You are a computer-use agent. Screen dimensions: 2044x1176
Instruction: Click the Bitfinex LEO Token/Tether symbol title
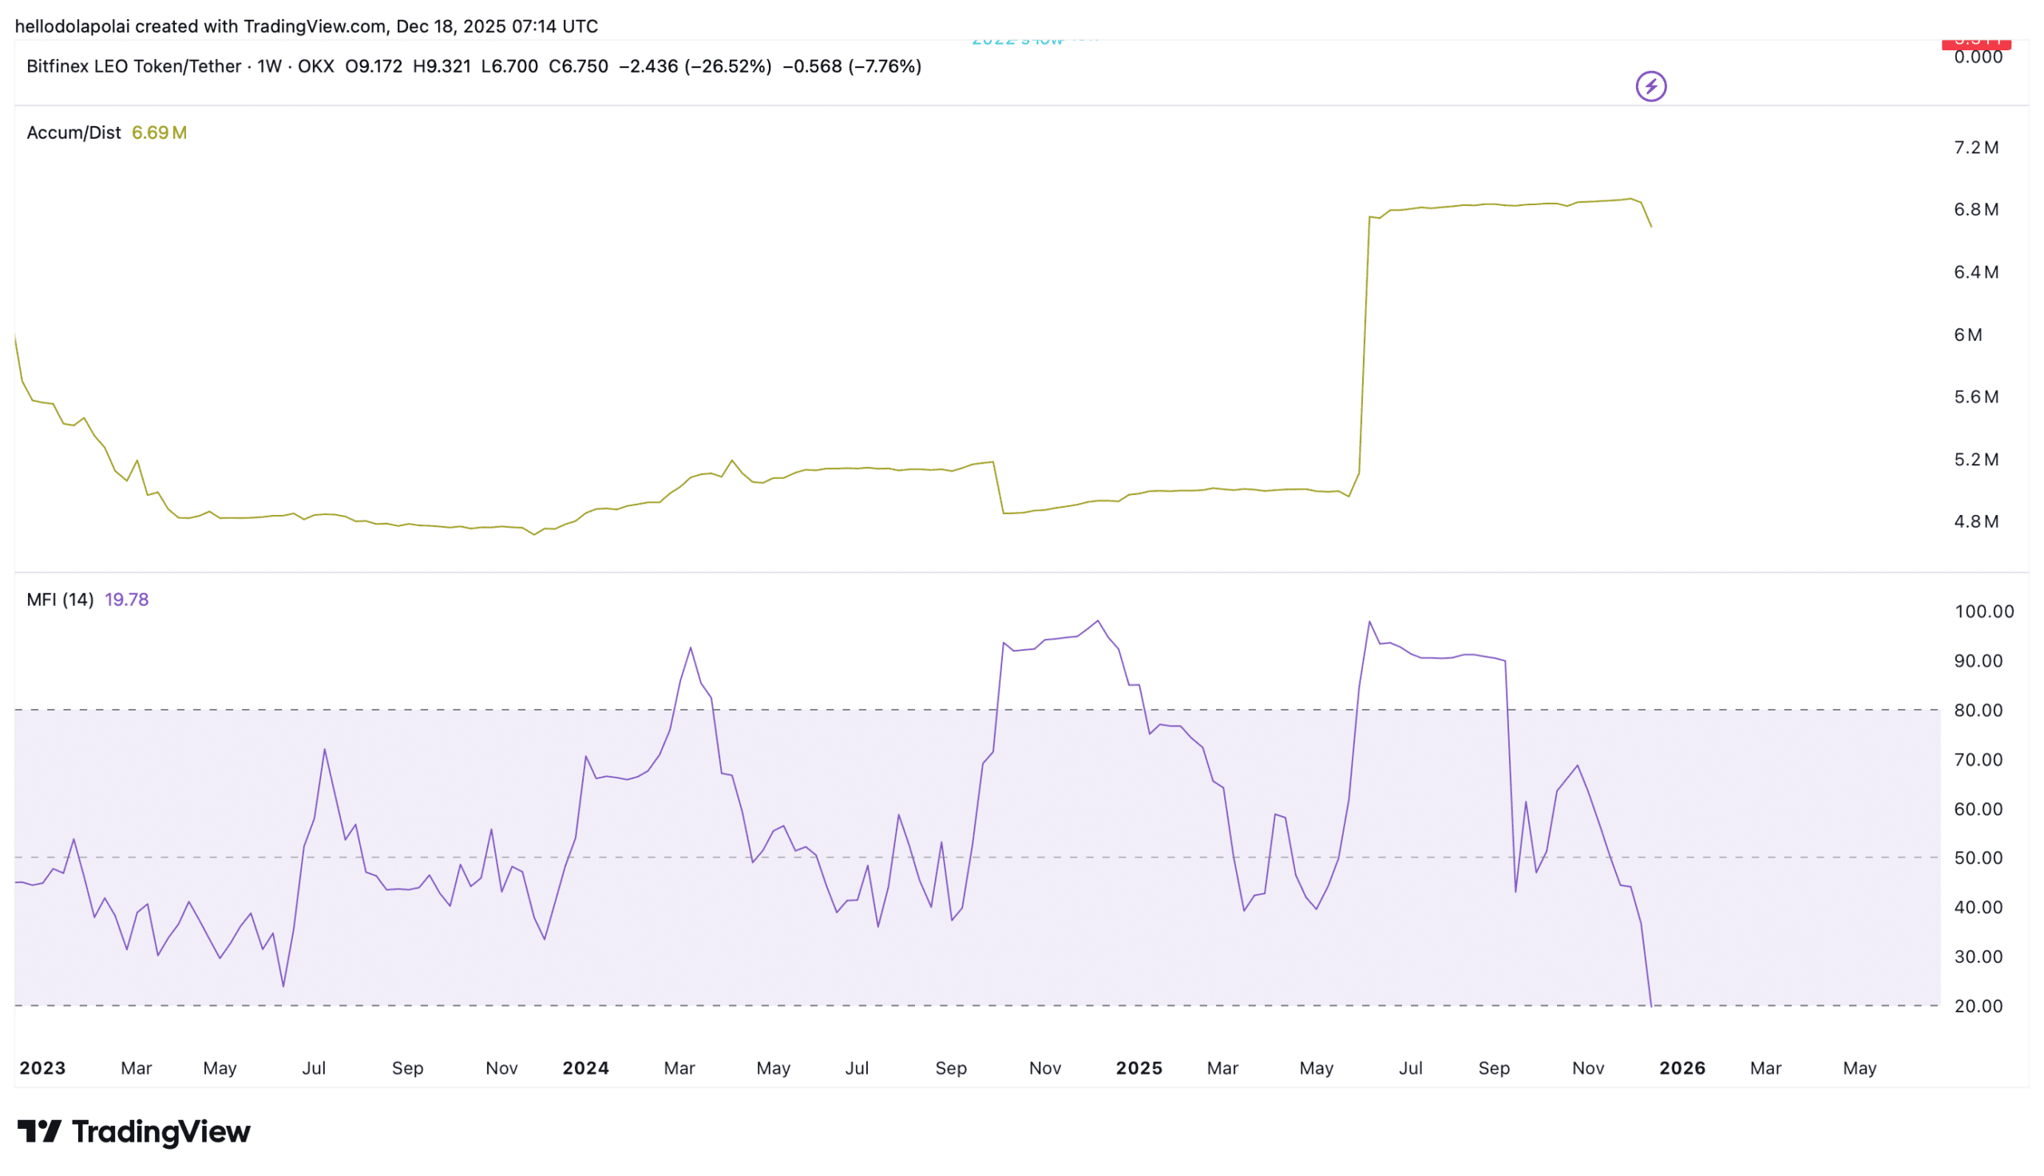pyautogui.click(x=134, y=66)
